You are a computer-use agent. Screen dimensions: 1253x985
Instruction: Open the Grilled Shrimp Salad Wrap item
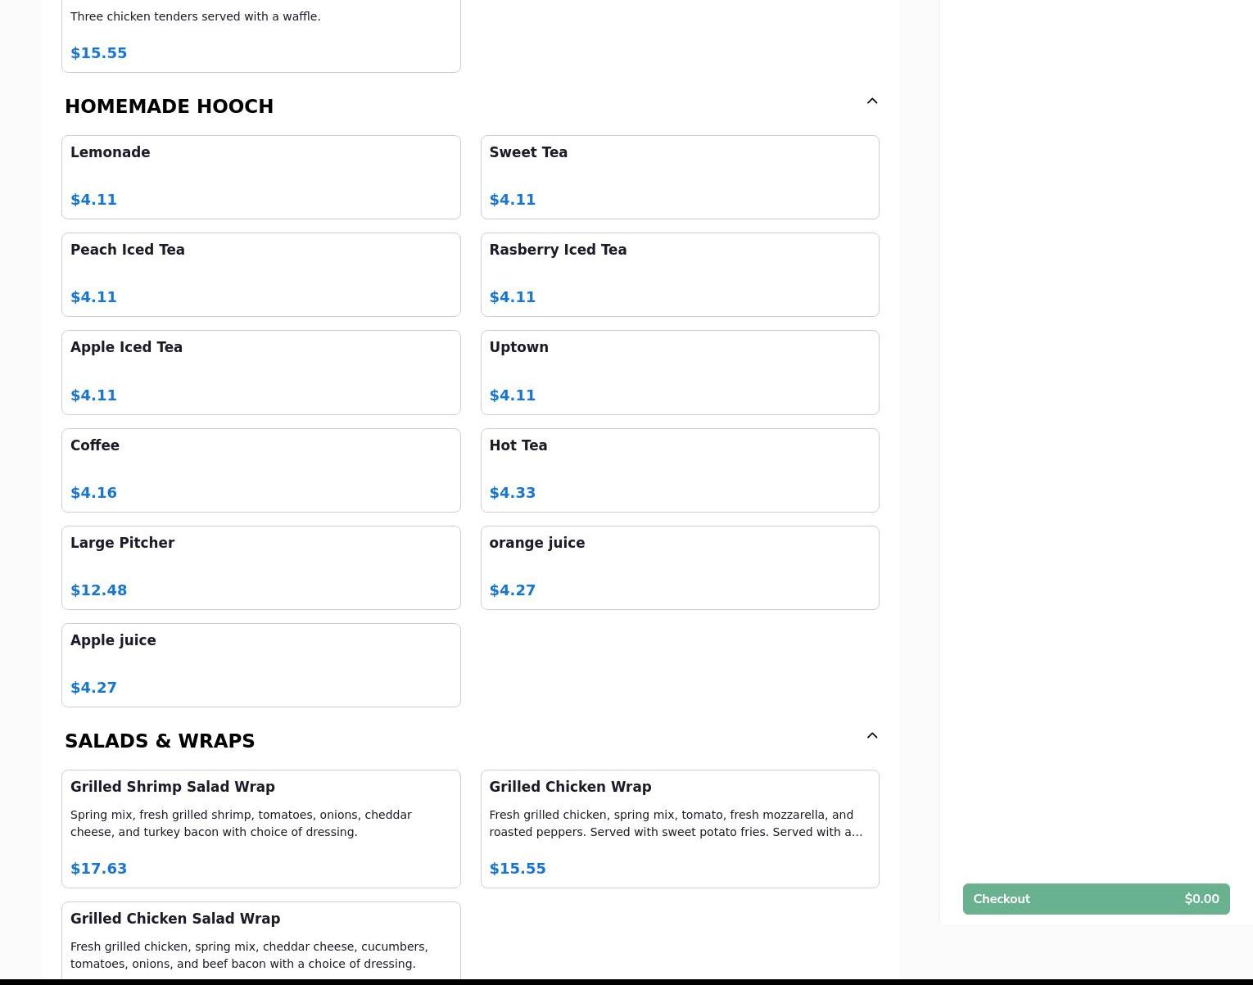tap(261, 829)
